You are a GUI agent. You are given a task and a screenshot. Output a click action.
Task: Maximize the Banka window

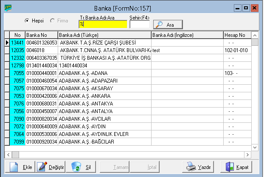click(x=246, y=8)
